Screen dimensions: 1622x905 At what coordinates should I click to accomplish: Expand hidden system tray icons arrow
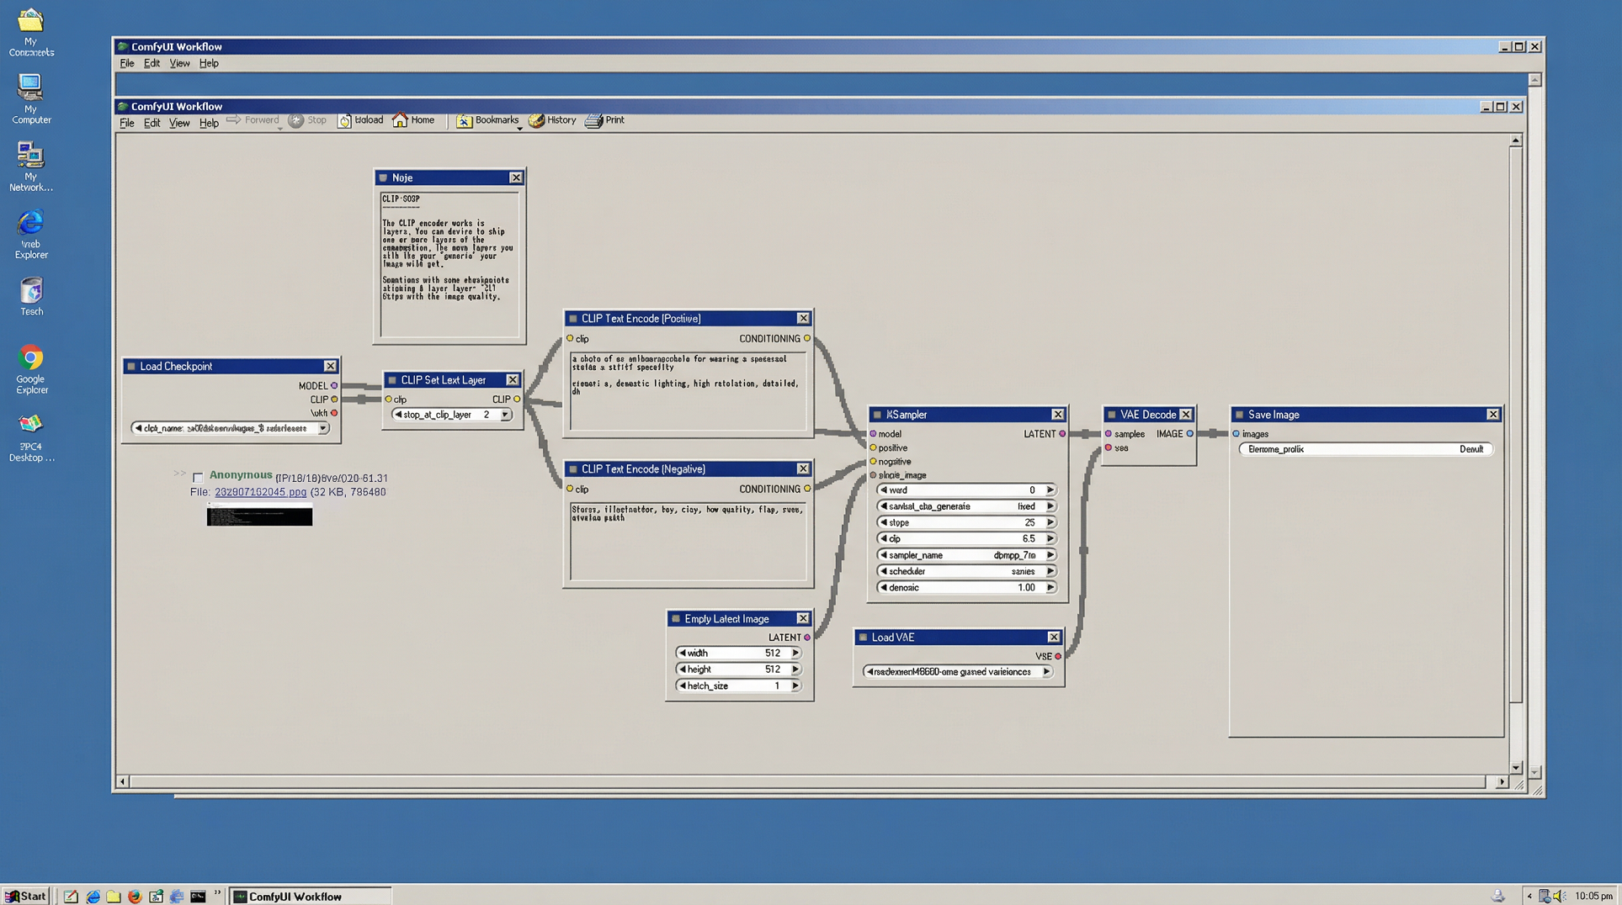pos(1529,897)
